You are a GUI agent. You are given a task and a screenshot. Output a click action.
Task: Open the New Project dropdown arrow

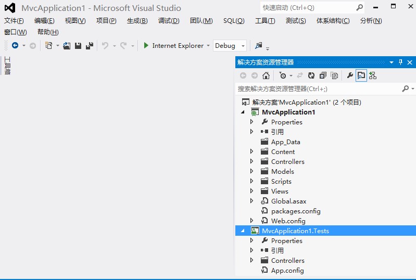click(x=58, y=46)
